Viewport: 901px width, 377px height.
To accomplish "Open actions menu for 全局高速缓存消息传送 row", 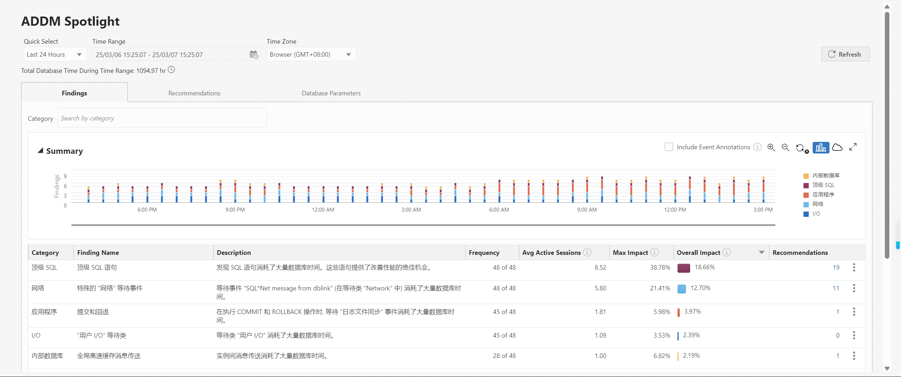I will (x=854, y=356).
